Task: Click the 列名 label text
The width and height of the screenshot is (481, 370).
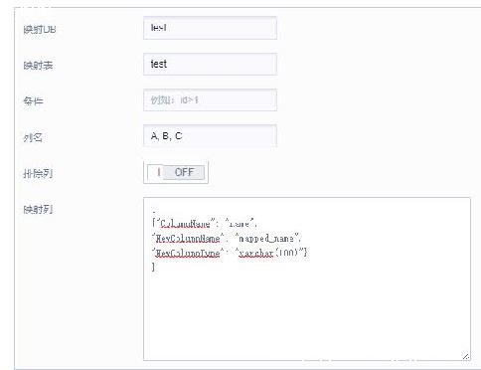Action: tap(33, 137)
